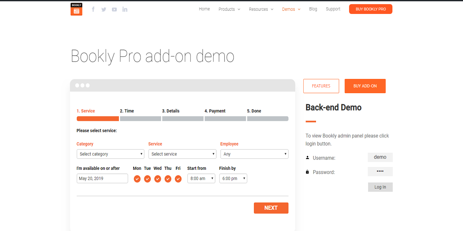Open the Start from 8:00 am dropdown
Viewport: 463px width, 231px height.
tap(201, 178)
